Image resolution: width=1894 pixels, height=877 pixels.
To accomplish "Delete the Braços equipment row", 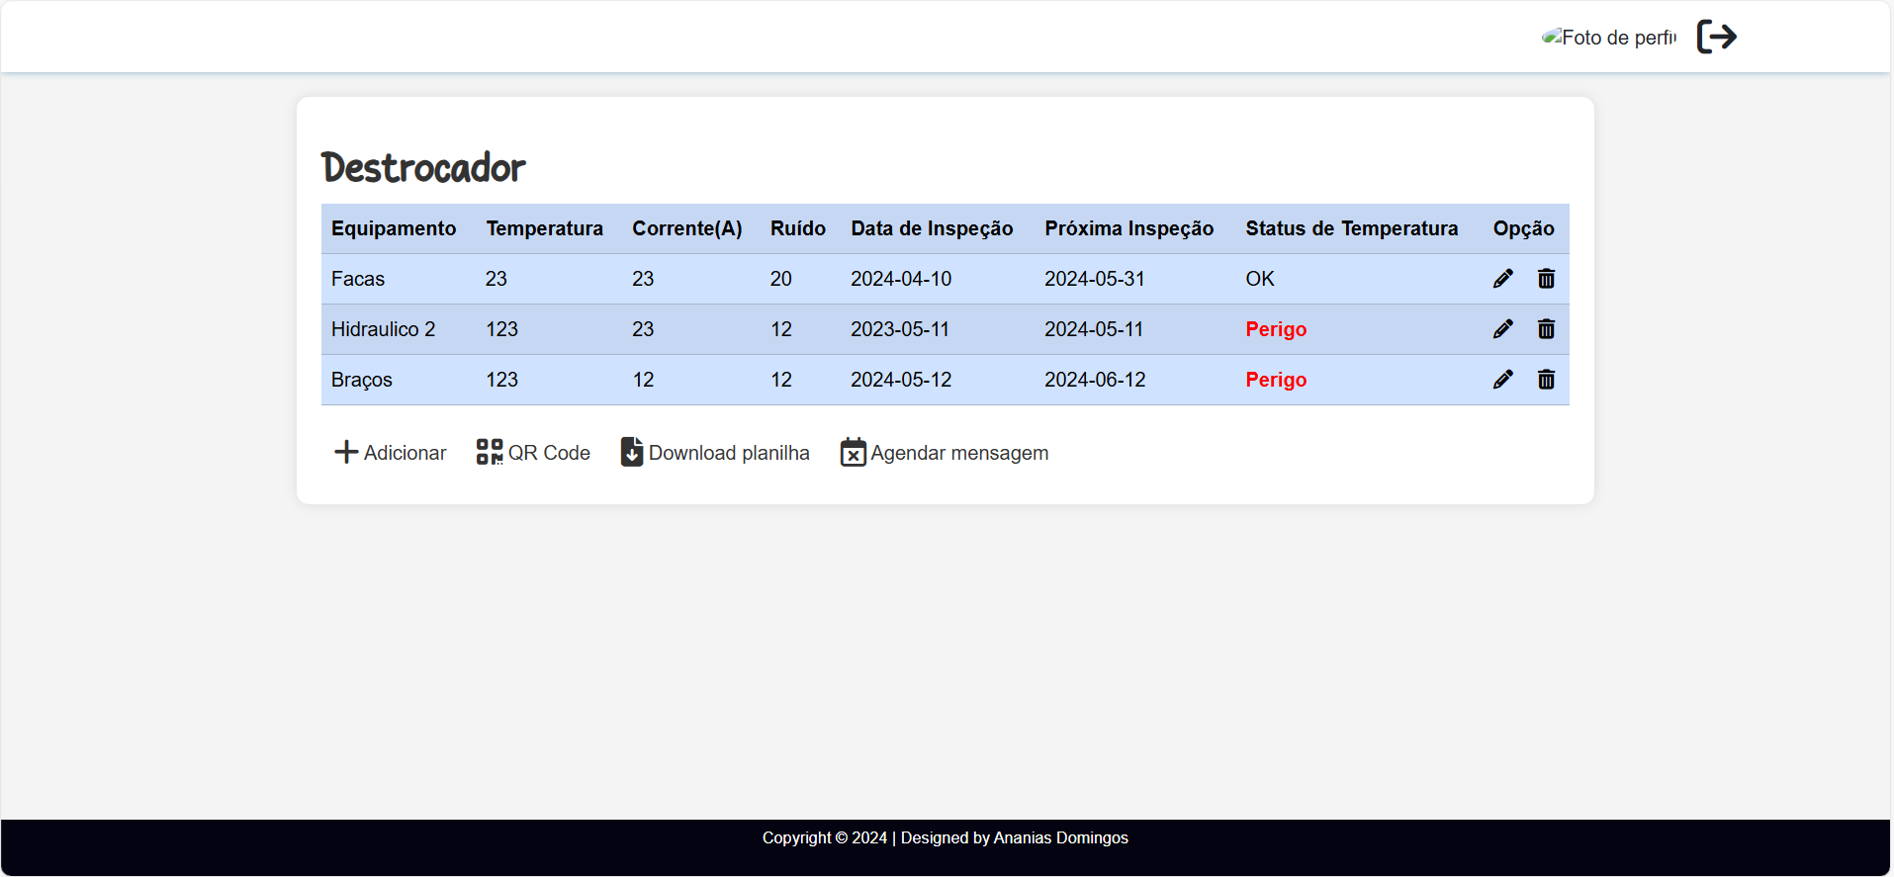I will 1546,380.
